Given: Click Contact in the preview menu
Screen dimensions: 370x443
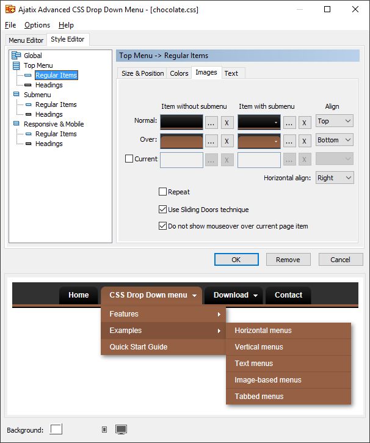Looking at the screenshot, I should 288,295.
